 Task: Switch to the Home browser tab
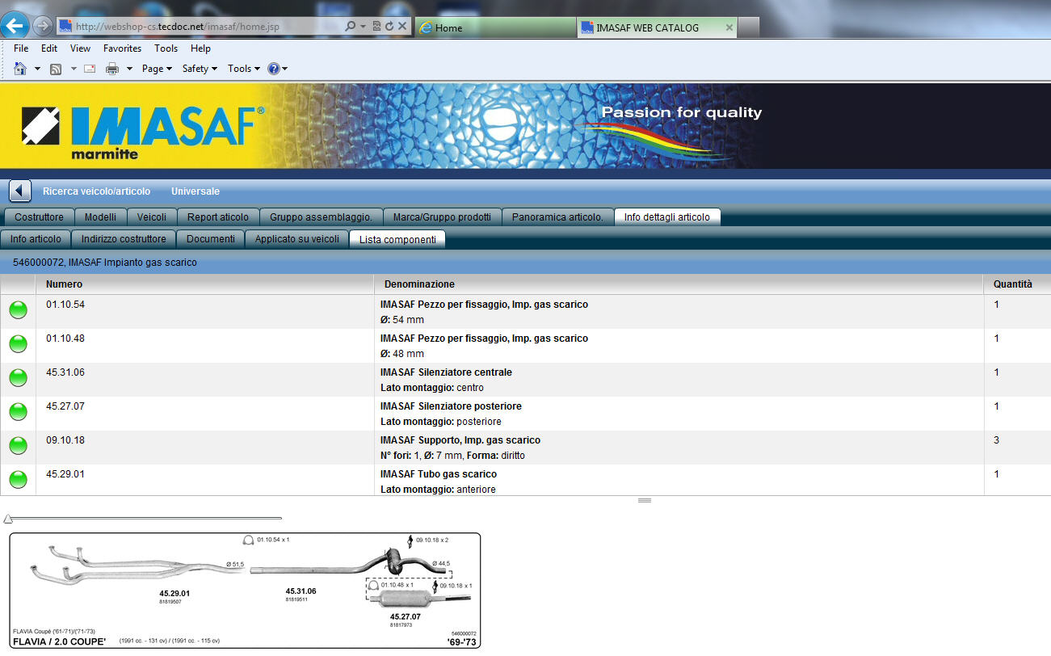495,27
